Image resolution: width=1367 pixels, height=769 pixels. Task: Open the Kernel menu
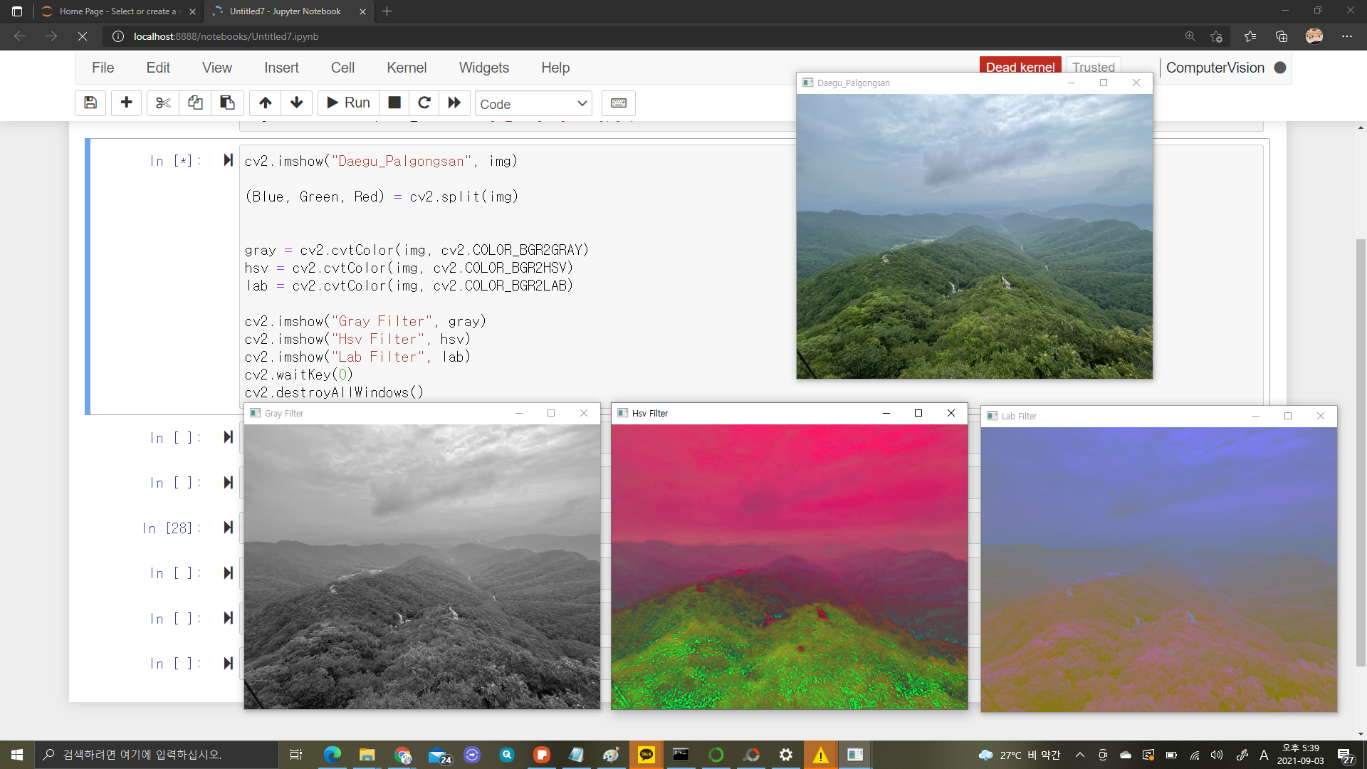point(407,68)
